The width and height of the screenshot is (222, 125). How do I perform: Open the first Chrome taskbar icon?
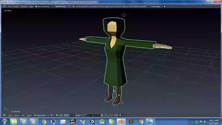coord(44,122)
